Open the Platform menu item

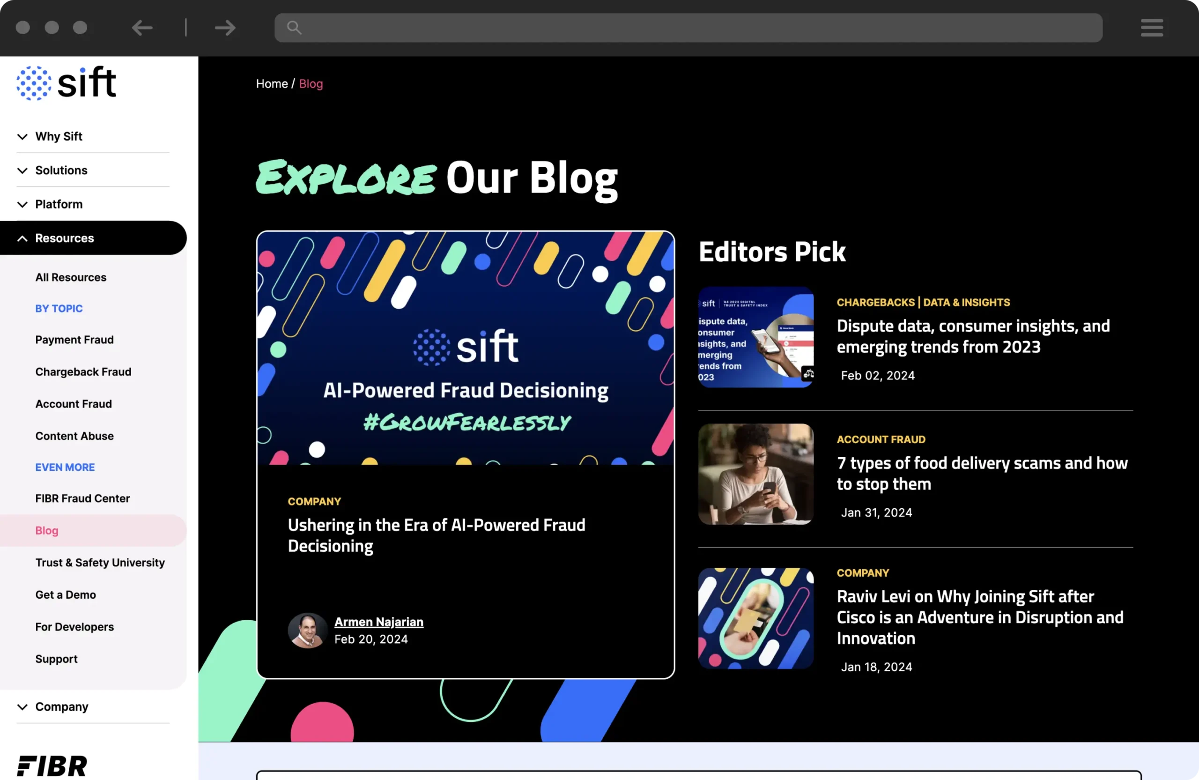pos(59,204)
